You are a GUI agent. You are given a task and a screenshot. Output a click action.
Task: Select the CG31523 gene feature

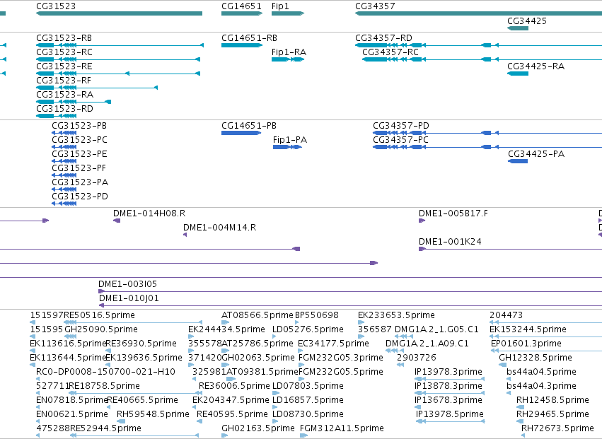(x=119, y=13)
